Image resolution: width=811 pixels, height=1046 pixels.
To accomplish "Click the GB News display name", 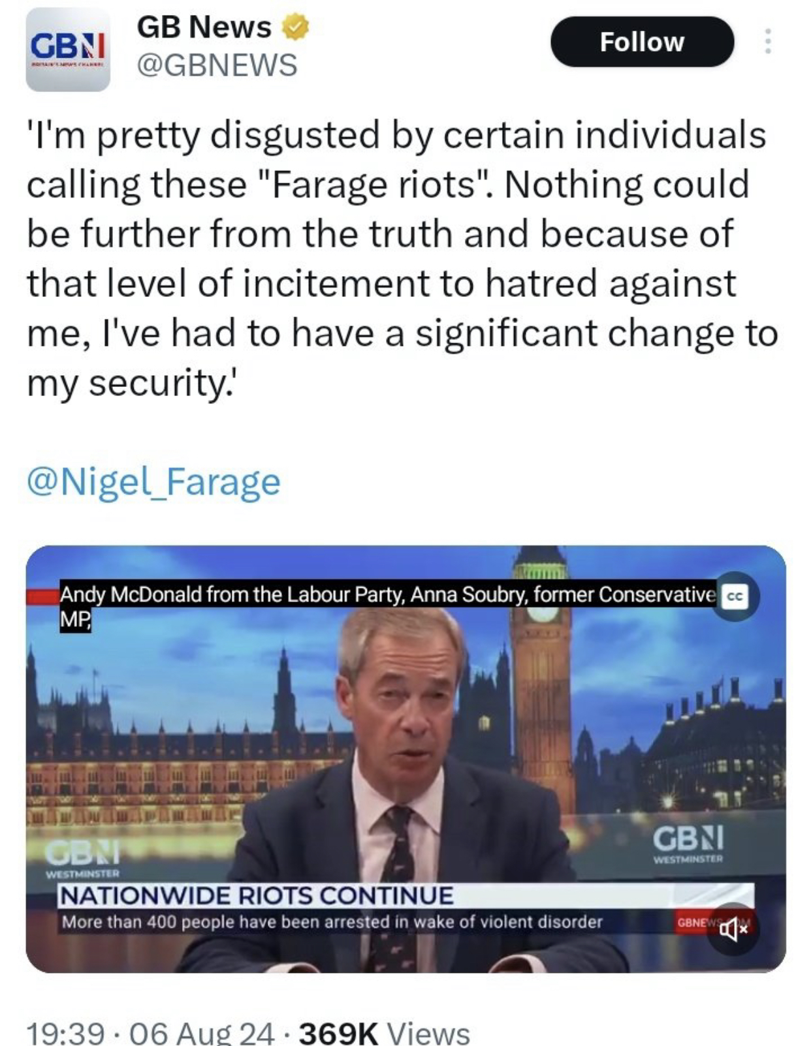I will pos(204,27).
